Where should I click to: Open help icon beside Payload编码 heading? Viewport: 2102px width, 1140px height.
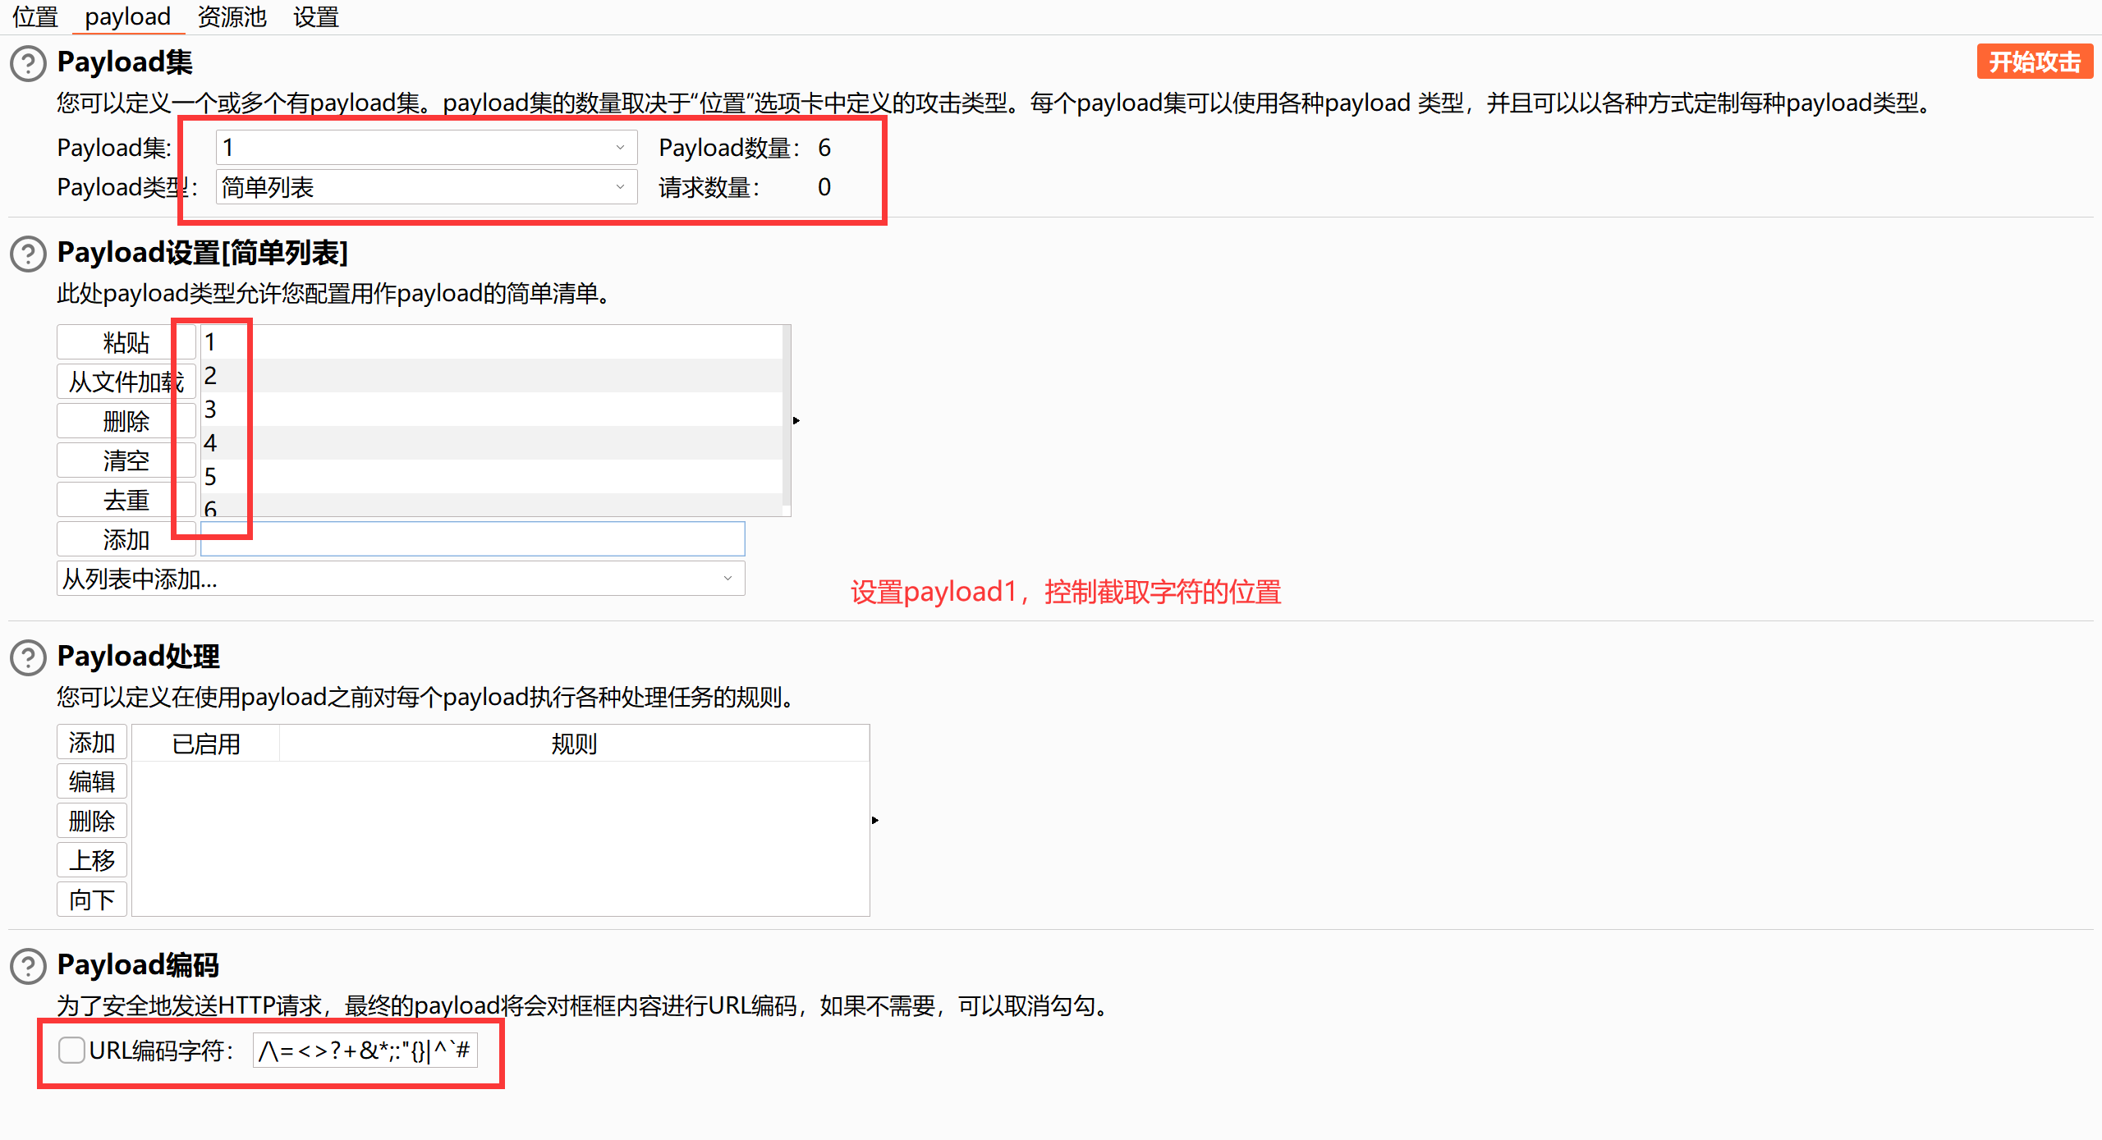(28, 966)
